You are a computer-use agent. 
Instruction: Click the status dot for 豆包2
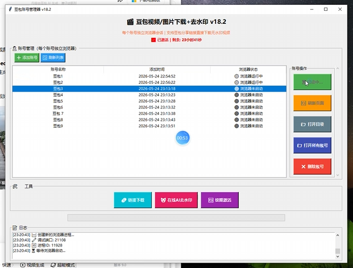pos(237,82)
